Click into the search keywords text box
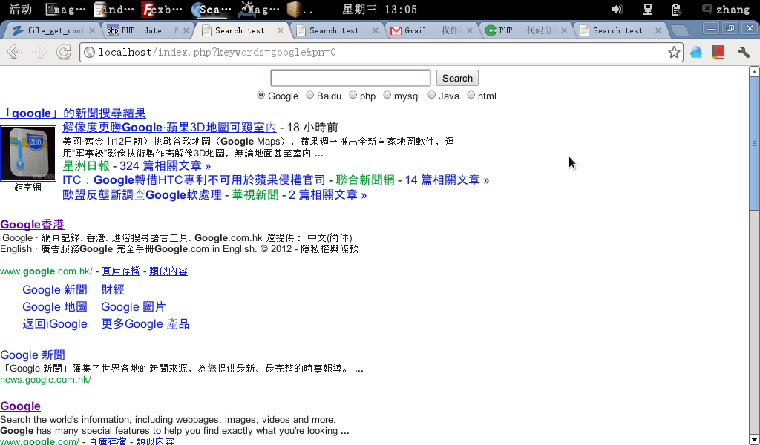 click(x=350, y=78)
